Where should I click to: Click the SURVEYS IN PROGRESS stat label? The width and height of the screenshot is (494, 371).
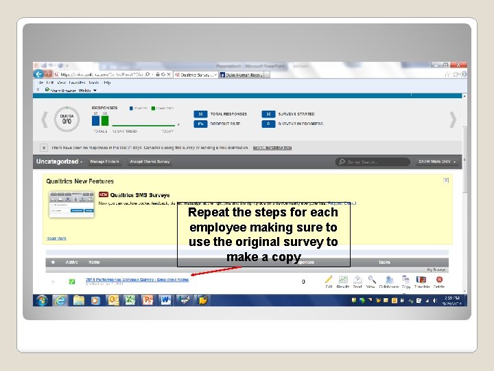coord(301,124)
